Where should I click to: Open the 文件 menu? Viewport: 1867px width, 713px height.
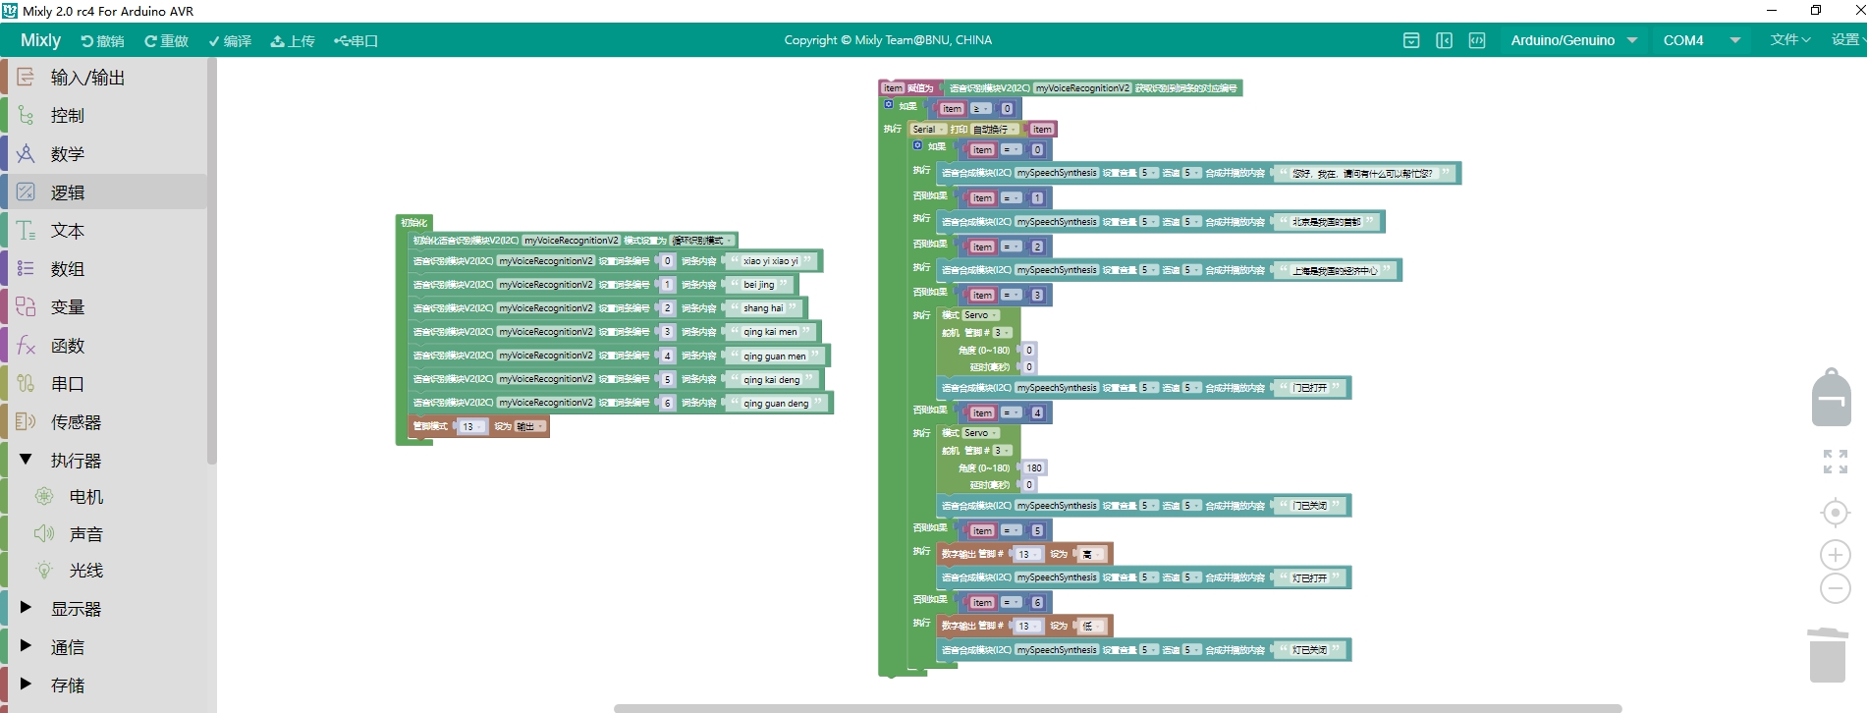coord(1789,39)
